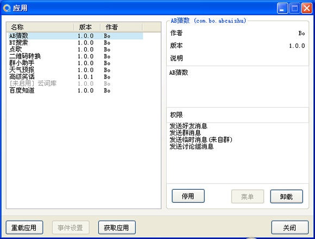
Task: Disable the app with the 停用 button
Action: [188, 196]
